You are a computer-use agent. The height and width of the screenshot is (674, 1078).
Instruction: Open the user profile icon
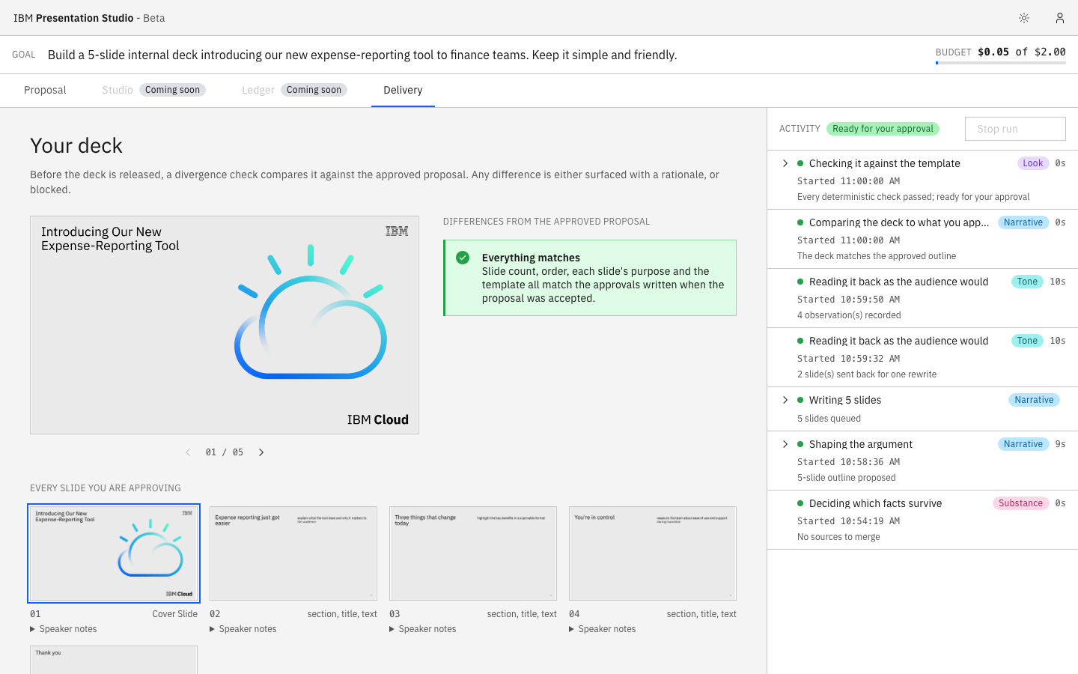[1060, 18]
